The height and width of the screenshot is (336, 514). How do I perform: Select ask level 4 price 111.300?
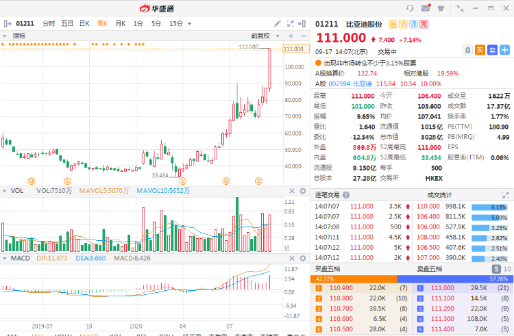tap(443, 319)
